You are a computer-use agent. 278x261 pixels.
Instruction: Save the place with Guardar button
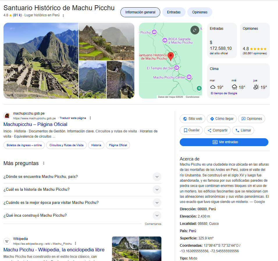click(x=191, y=130)
